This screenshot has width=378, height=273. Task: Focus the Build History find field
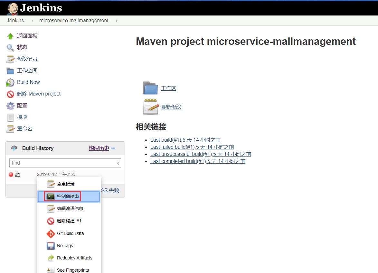coord(65,163)
